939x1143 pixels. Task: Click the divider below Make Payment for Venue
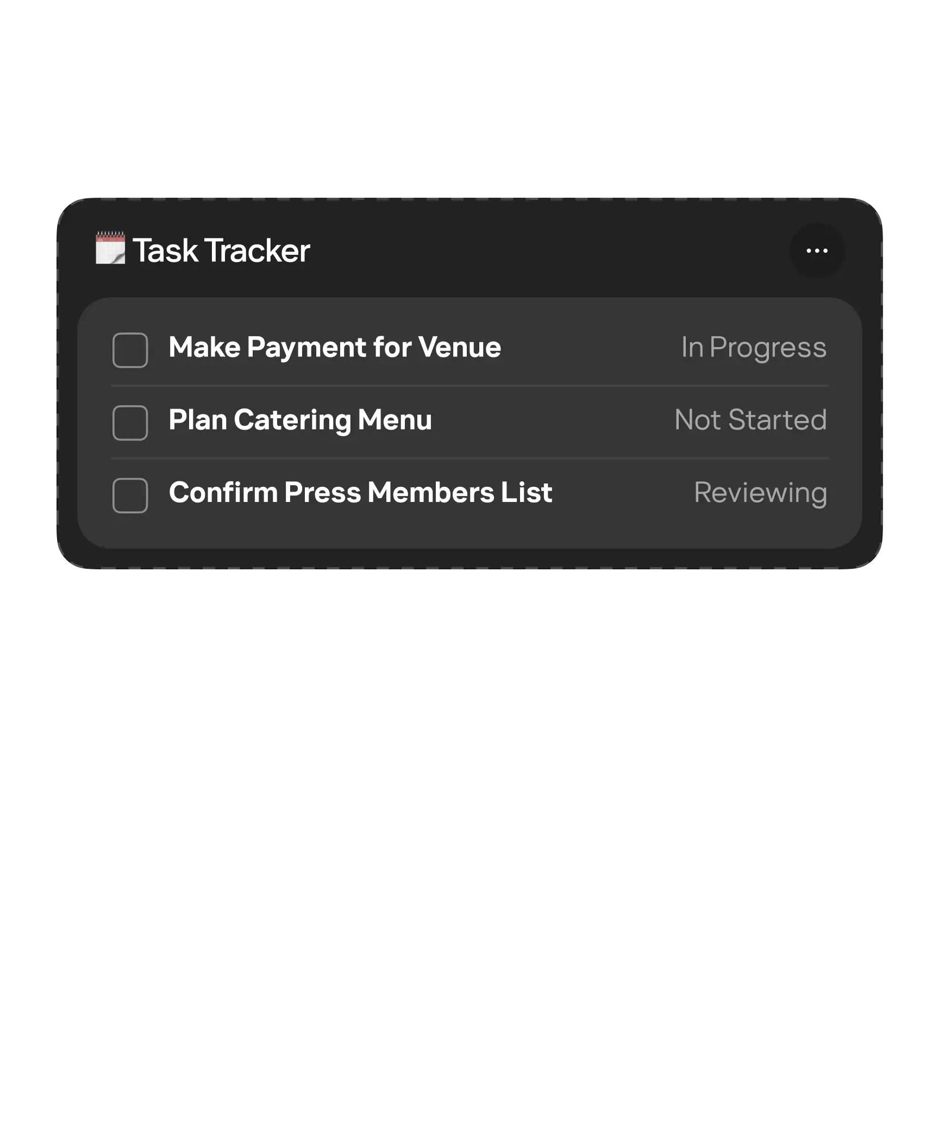469,386
